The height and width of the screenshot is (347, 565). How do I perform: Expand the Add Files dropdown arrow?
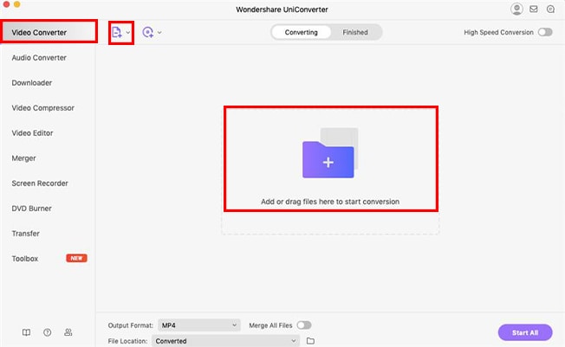coord(128,32)
